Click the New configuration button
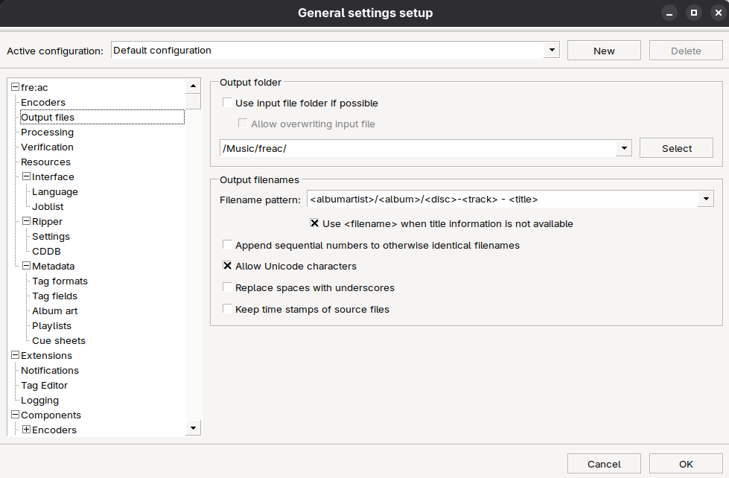This screenshot has height=478, width=729. tap(603, 51)
